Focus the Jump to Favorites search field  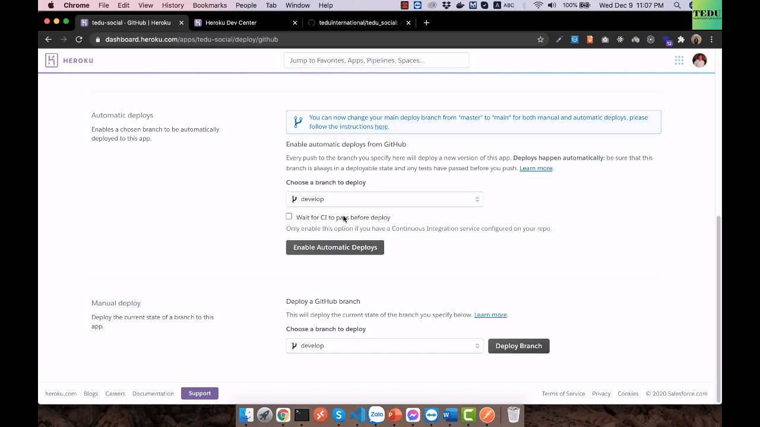376,60
